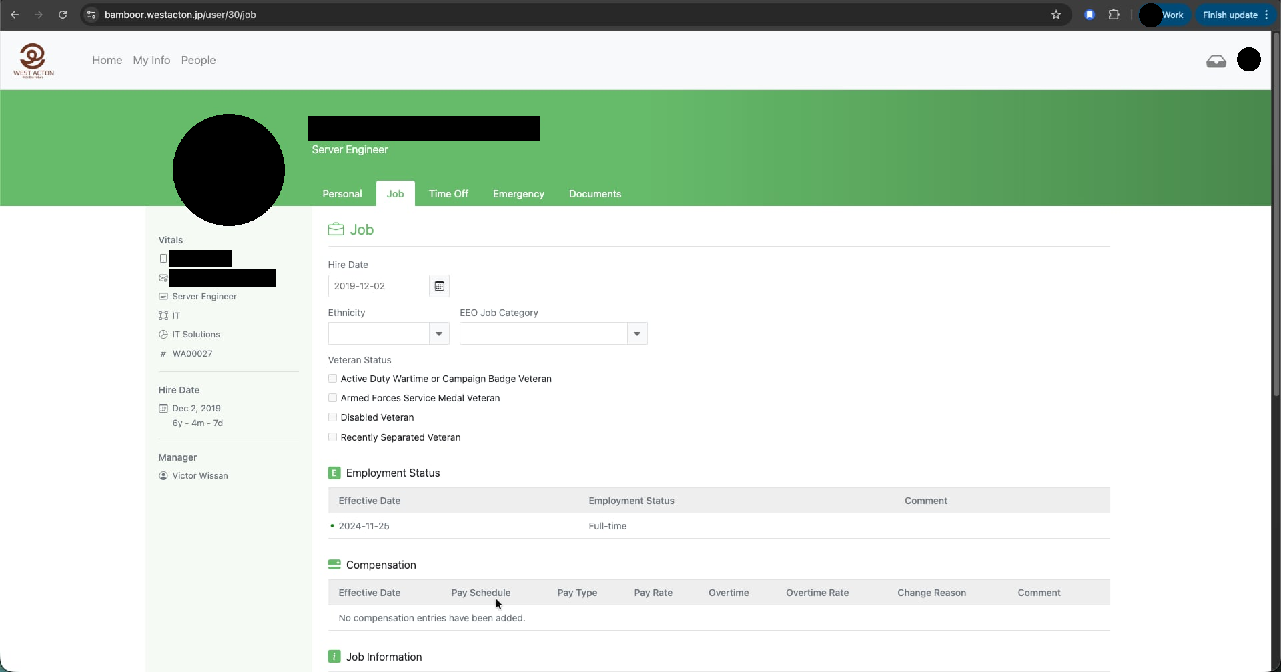
Task: Open the EEO Job Category dropdown
Action: (x=636, y=333)
